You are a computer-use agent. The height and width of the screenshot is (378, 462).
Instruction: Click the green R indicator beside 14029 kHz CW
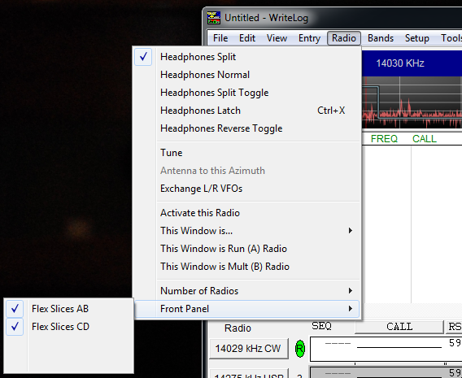click(300, 349)
